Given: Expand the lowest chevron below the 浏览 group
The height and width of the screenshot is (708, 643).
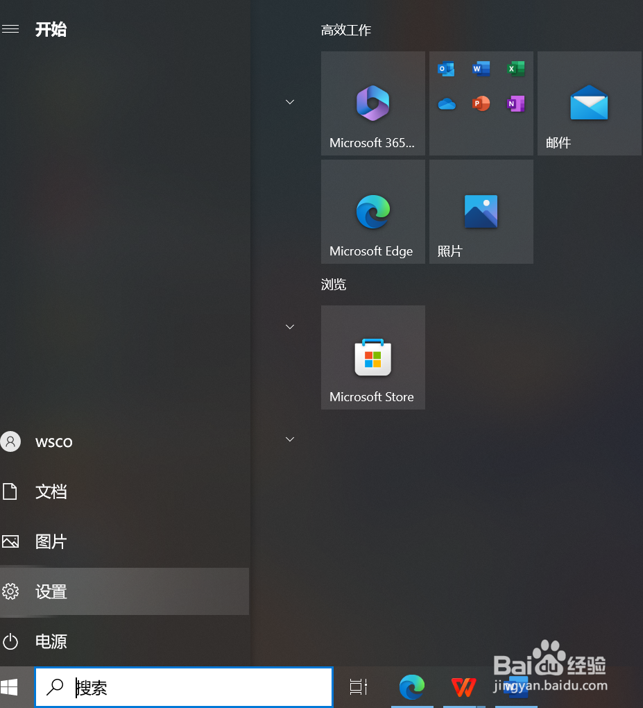Looking at the screenshot, I should tap(290, 439).
